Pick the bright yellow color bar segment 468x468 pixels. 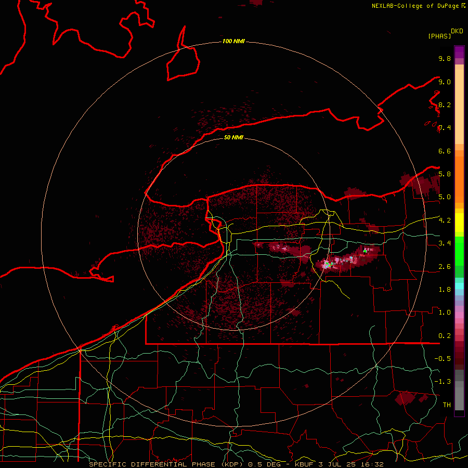459,223
